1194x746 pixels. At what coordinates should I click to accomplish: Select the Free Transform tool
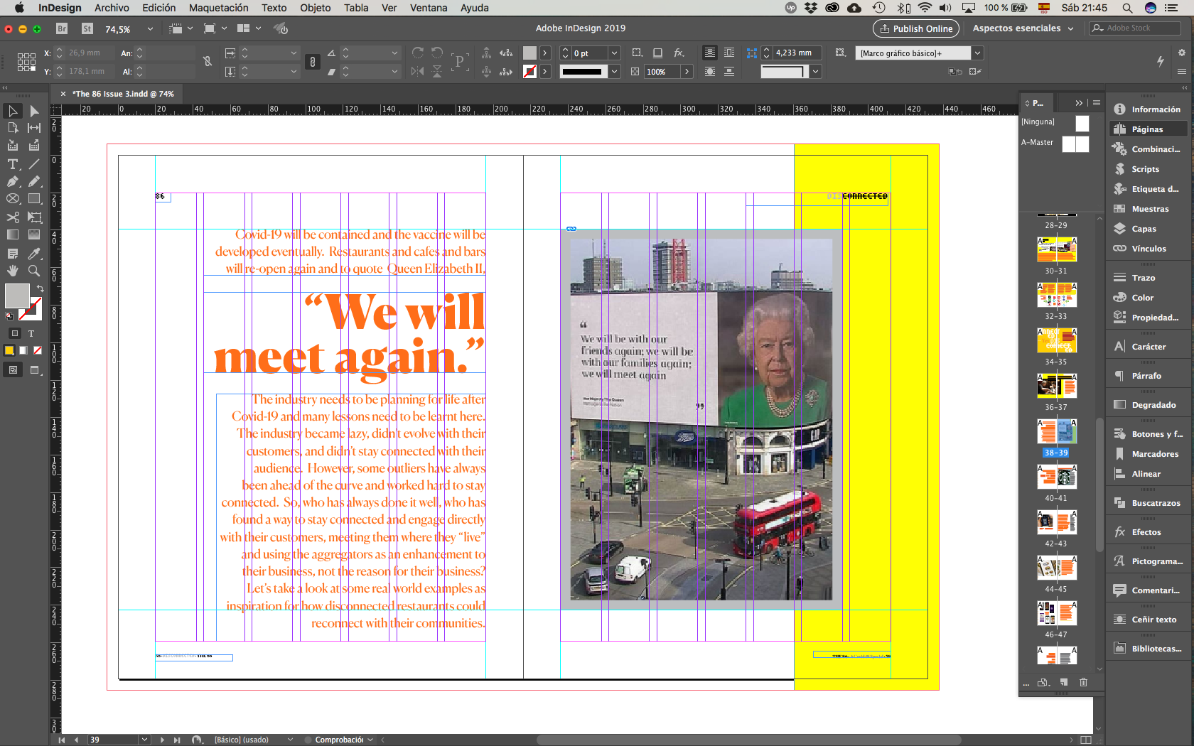tap(34, 217)
